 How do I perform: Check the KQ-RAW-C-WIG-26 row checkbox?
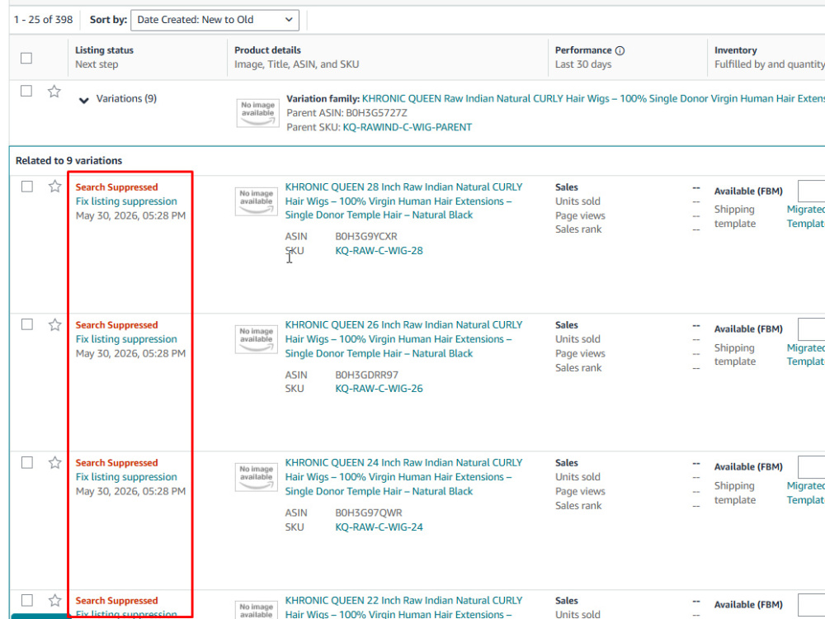click(27, 324)
